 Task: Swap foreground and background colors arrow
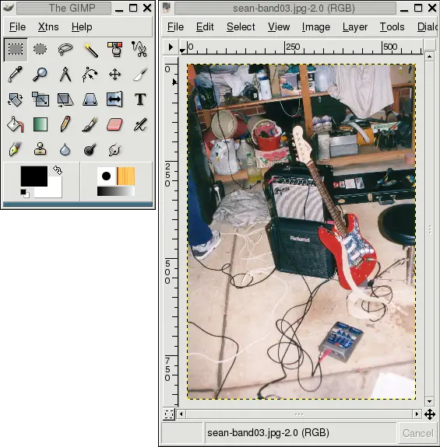pos(58,170)
